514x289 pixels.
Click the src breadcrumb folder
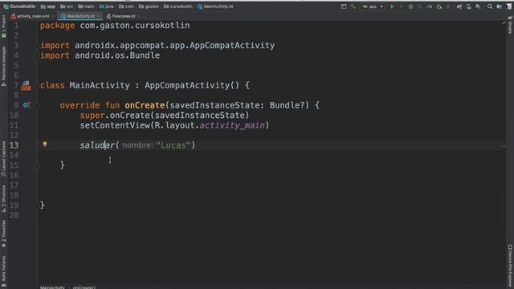point(67,6)
